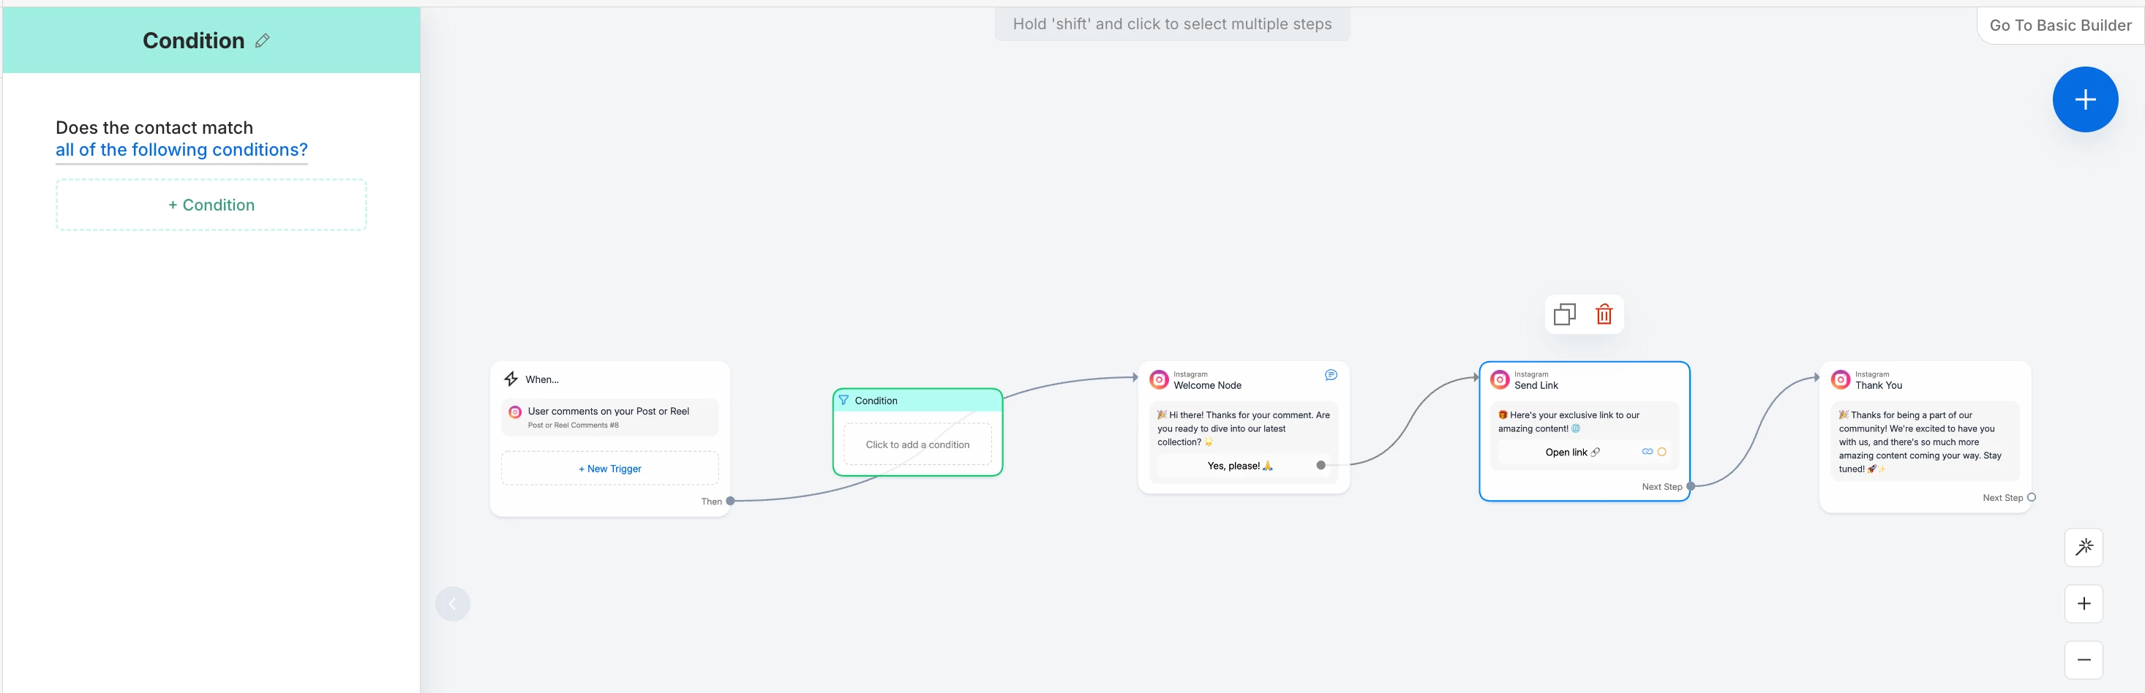The width and height of the screenshot is (2145, 693).
Task: Go to the Basic Builder
Action: [2060, 26]
